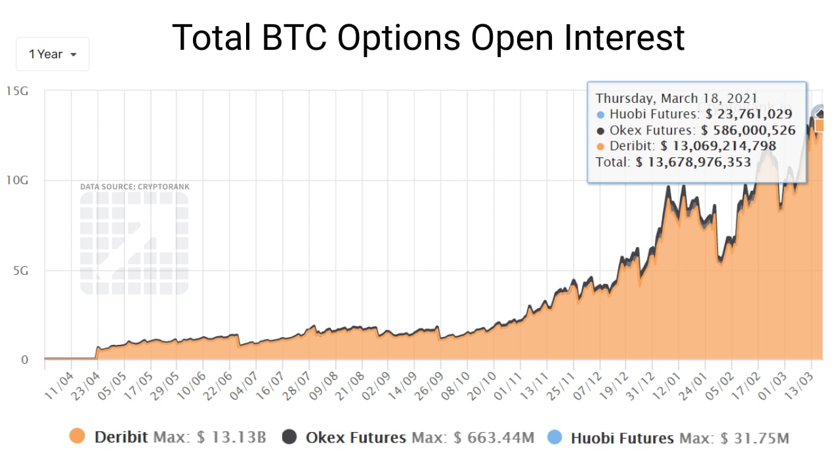Click the blue Huobi Futures legend circle
Viewport: 840px width, 472px height.
555,437
